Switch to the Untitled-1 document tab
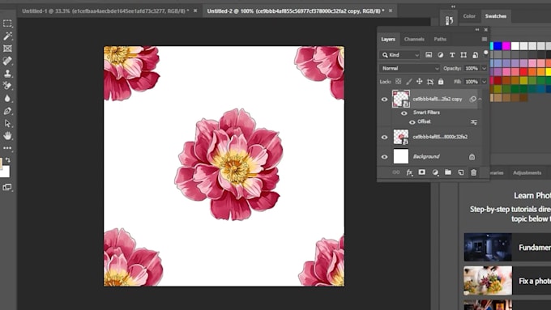The width and height of the screenshot is (551, 310). (x=105, y=11)
